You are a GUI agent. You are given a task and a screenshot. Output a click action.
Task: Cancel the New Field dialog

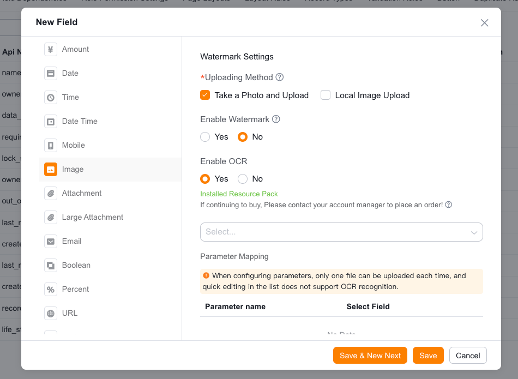point(468,355)
